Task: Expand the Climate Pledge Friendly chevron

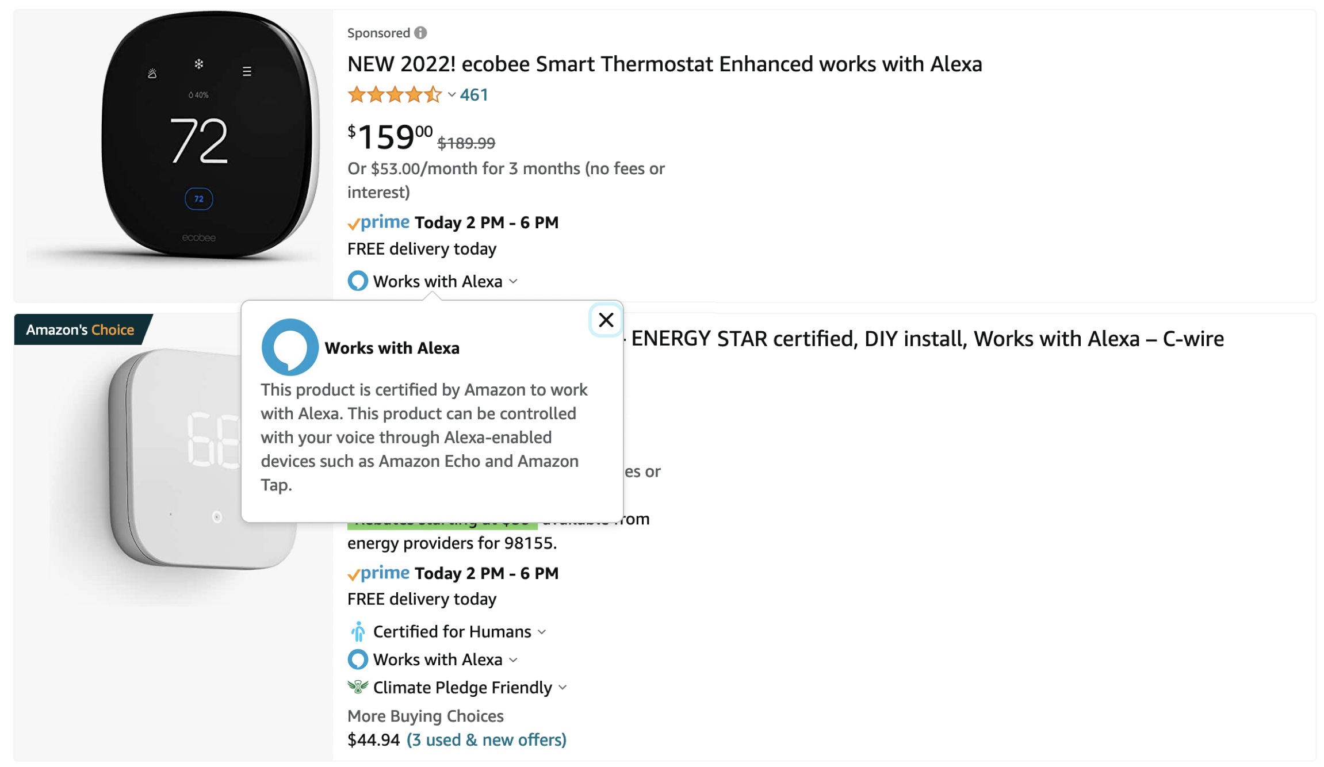Action: [x=562, y=688]
